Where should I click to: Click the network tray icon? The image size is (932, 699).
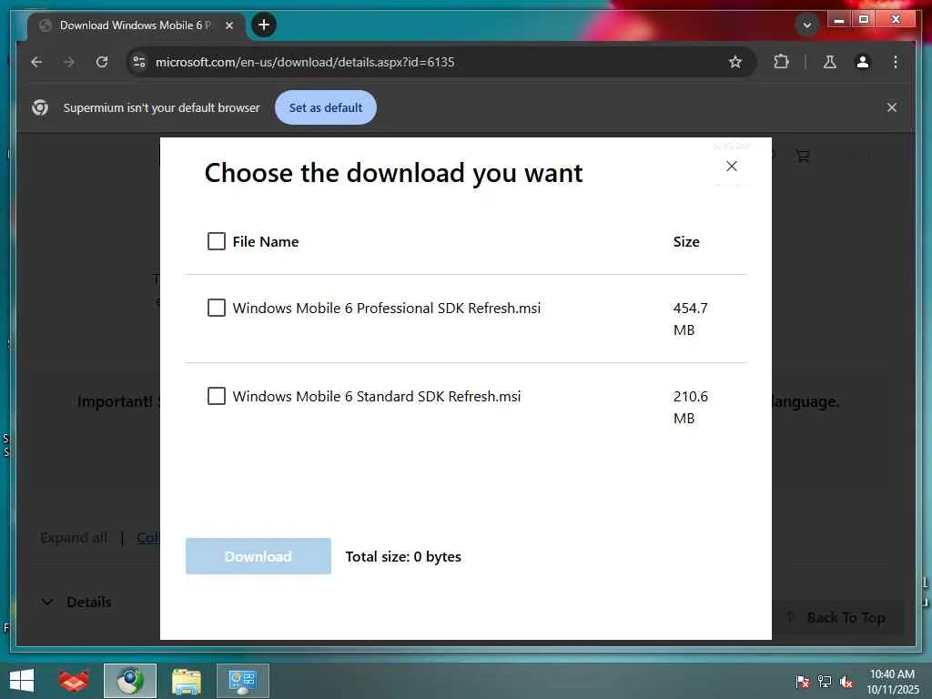click(x=825, y=682)
